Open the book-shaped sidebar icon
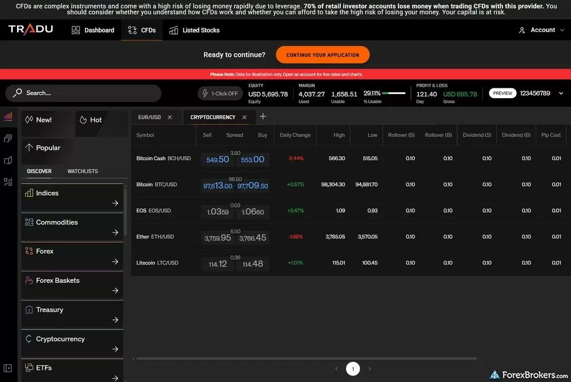Image resolution: width=571 pixels, height=382 pixels. [8, 160]
